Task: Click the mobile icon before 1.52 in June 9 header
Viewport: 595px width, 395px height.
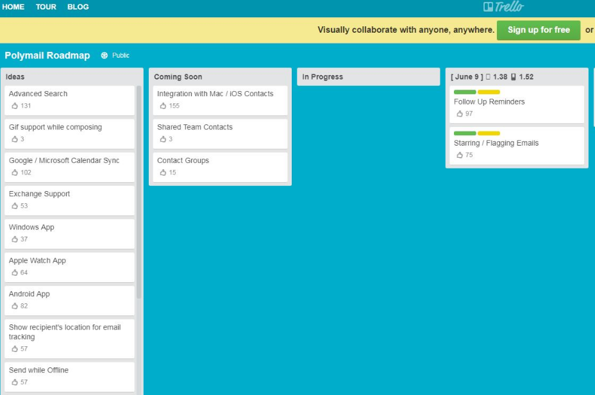Action: (x=514, y=77)
